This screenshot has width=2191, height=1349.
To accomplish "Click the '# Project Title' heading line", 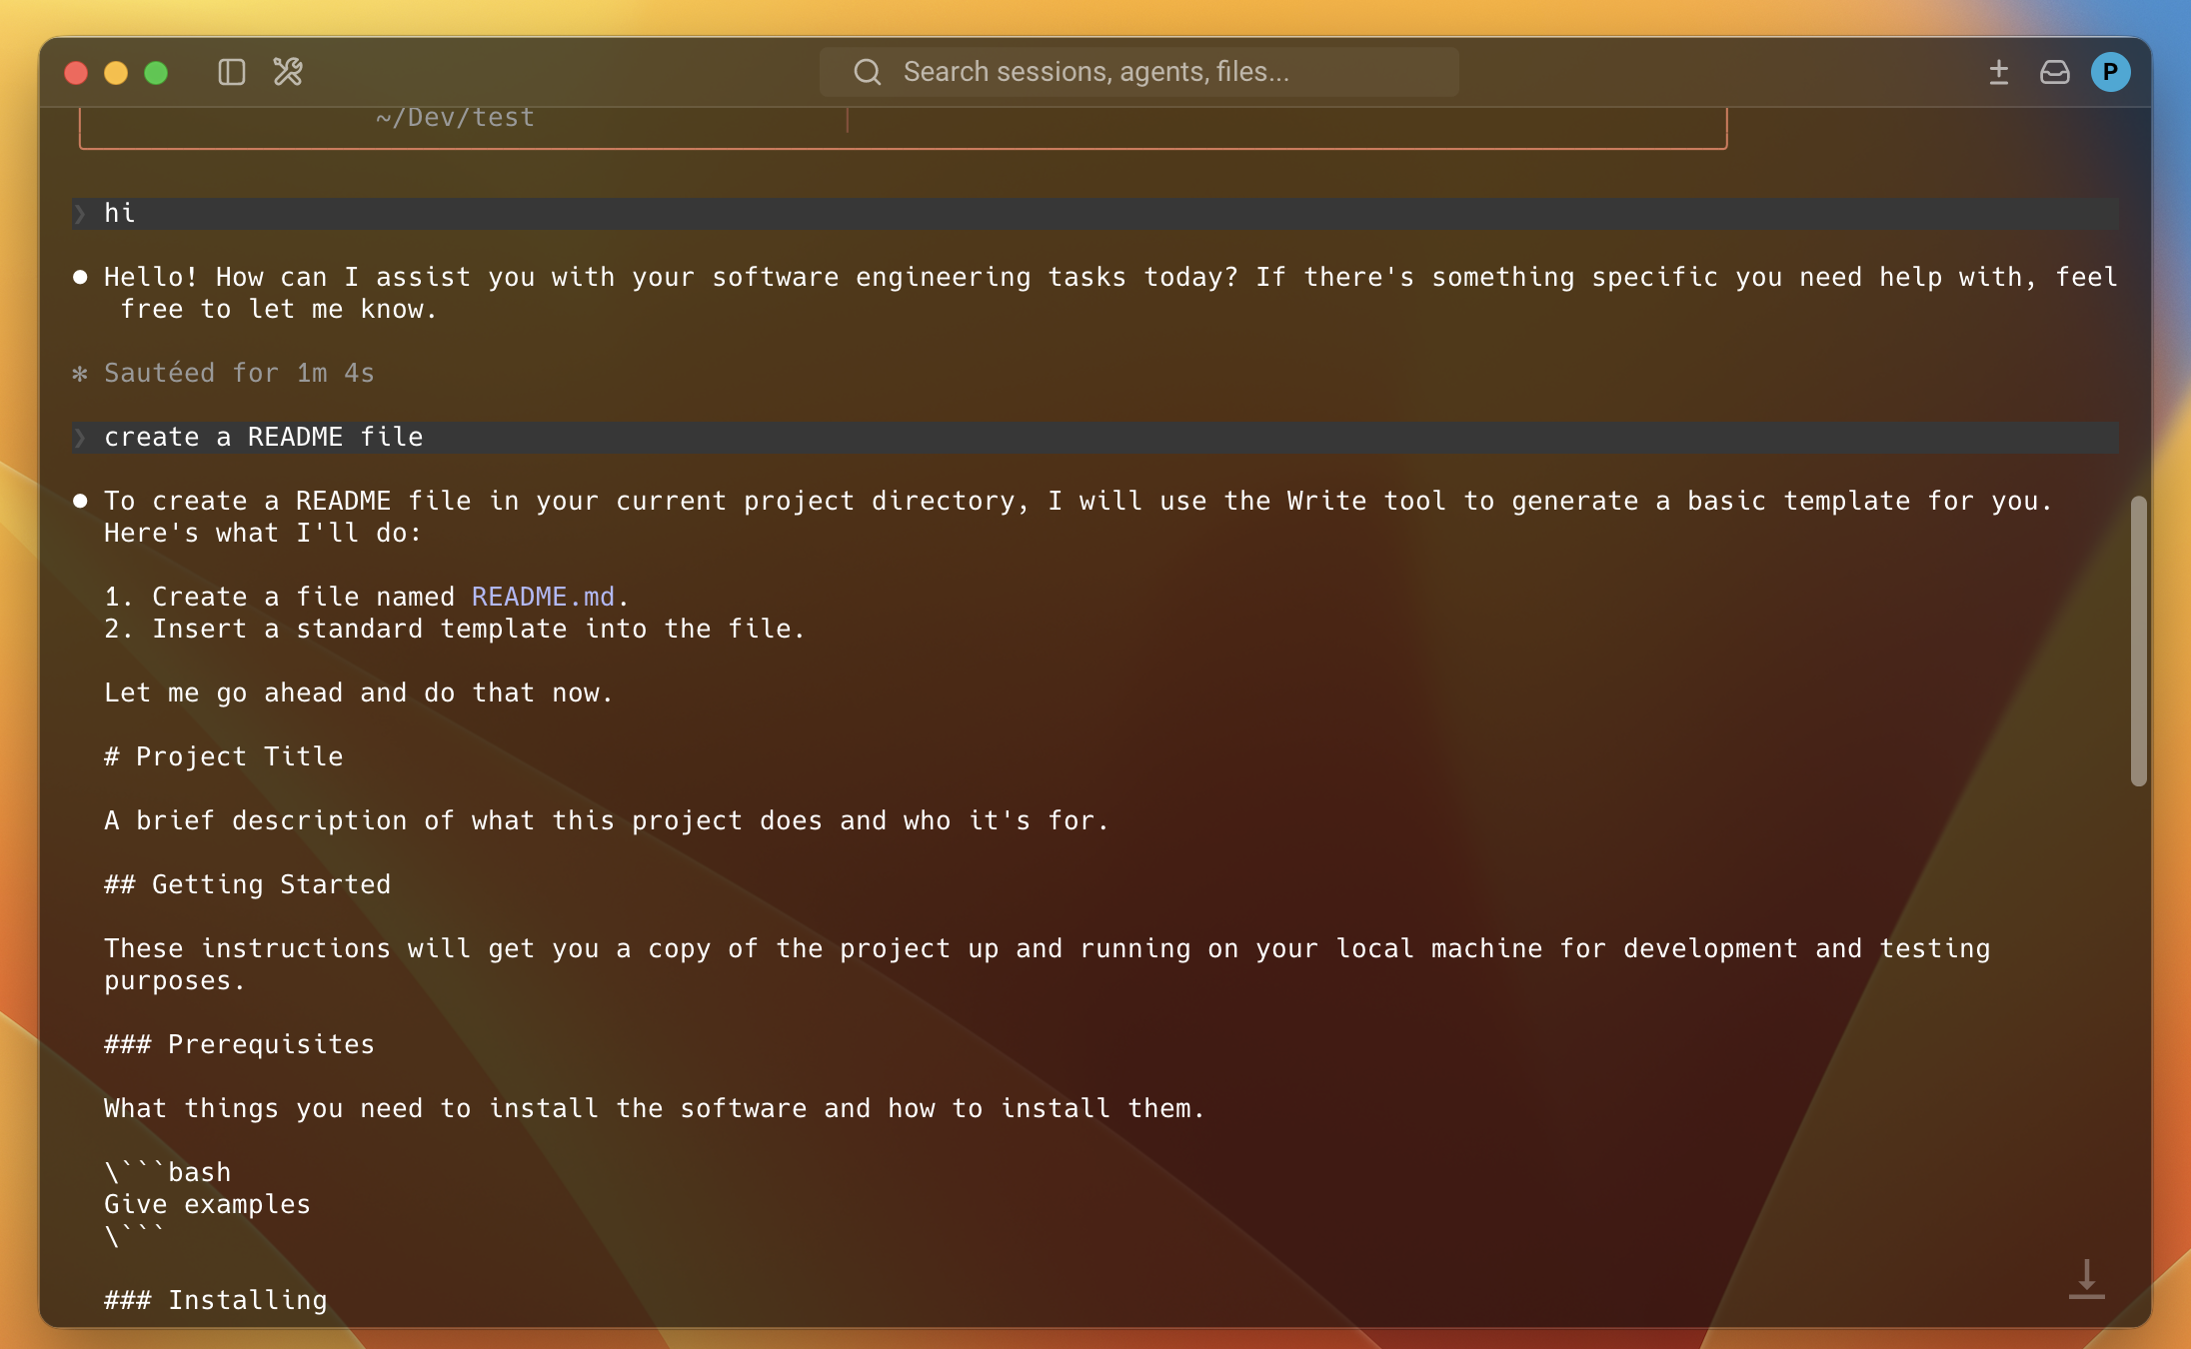I will (223, 756).
